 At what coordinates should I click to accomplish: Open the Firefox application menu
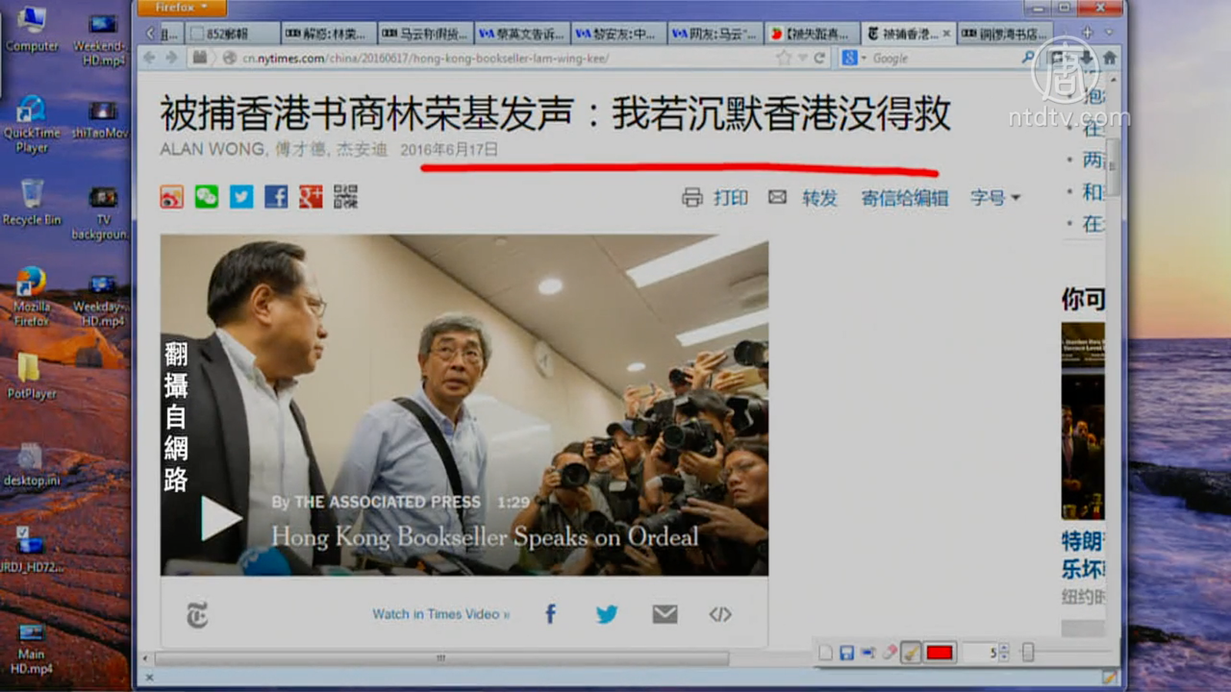click(182, 8)
